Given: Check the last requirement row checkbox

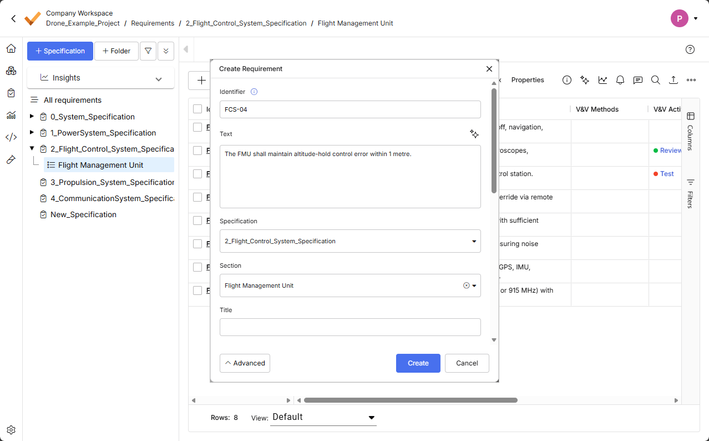Looking at the screenshot, I should [197, 290].
